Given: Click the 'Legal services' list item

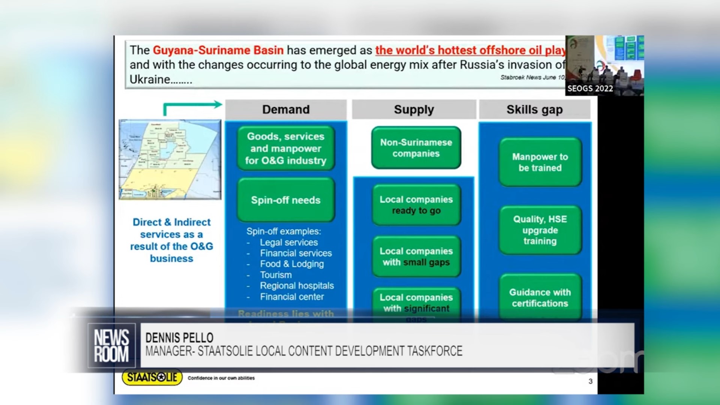Looking at the screenshot, I should point(289,242).
